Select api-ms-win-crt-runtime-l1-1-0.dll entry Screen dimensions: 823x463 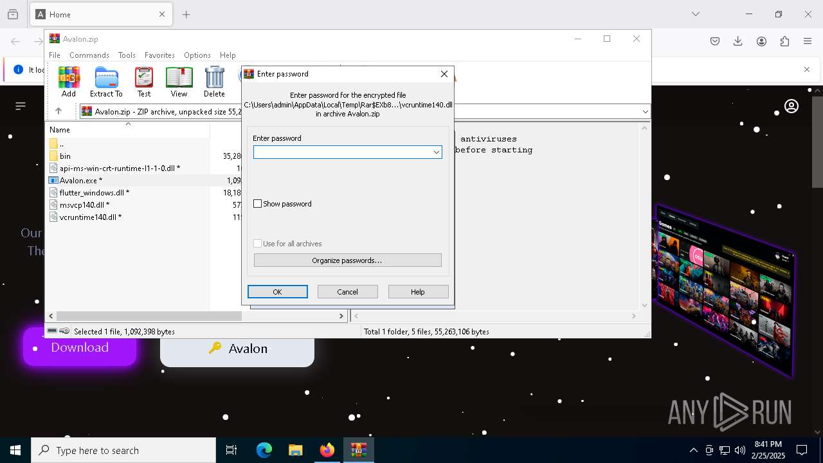(119, 168)
